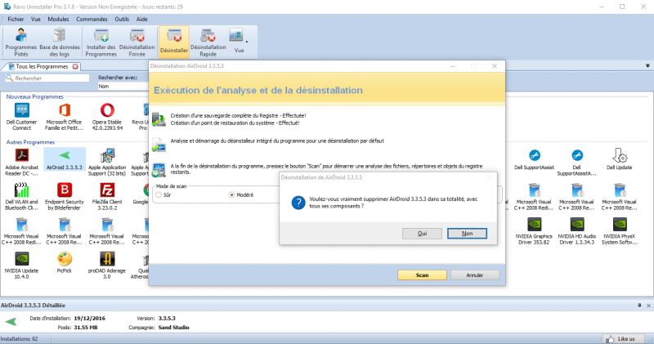Close the Tous les Programmes tab
The height and width of the screenshot is (344, 654).
pyautogui.click(x=75, y=66)
